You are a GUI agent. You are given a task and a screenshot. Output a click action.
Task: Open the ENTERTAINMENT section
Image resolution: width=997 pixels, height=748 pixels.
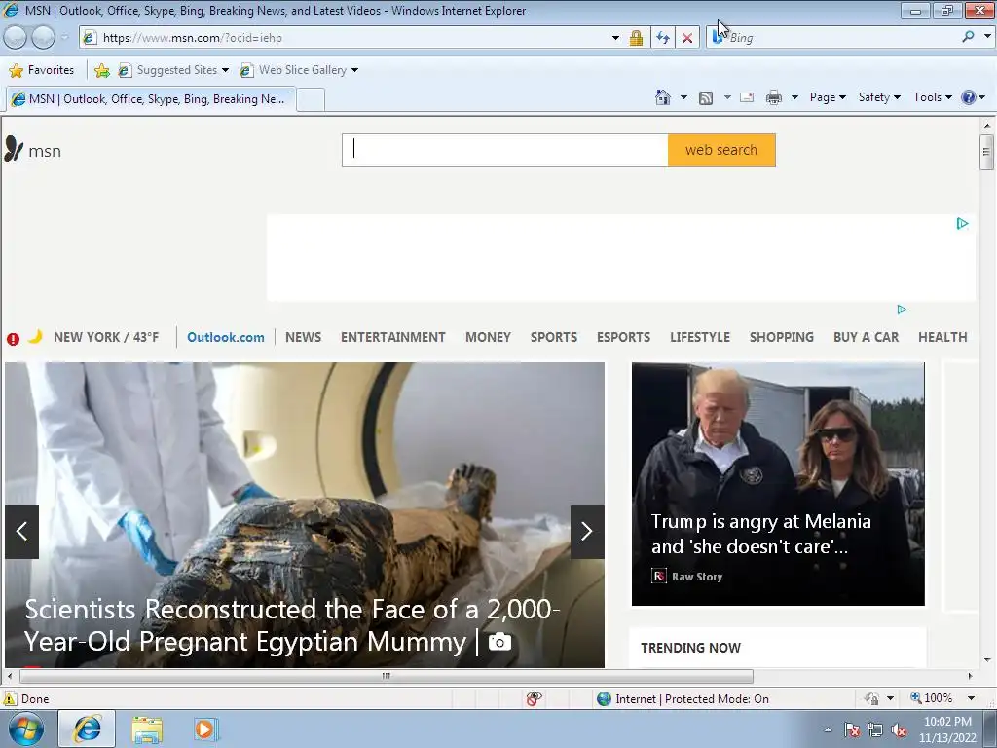393,337
